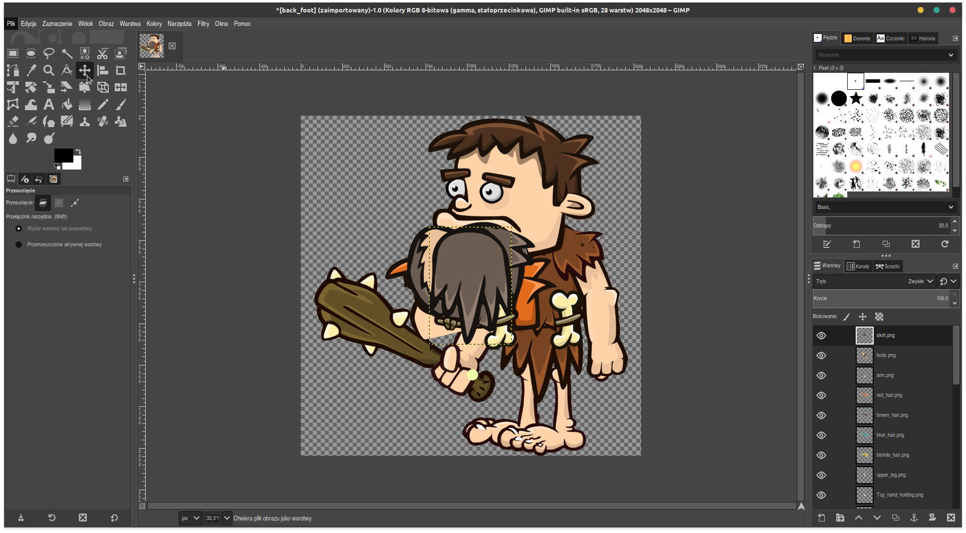Pick the Free Select lasso tool
The width and height of the screenshot is (966, 533).
click(48, 53)
